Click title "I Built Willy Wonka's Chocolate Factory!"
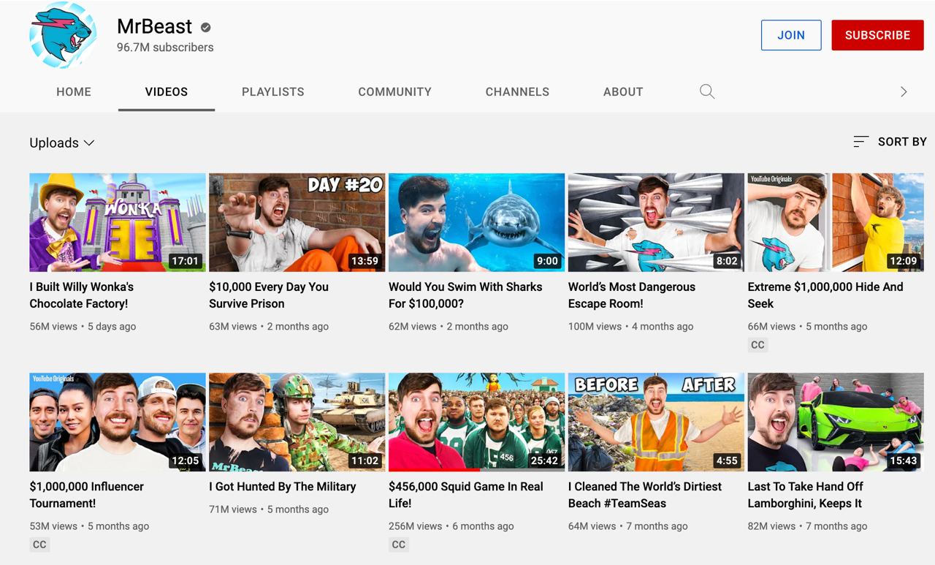Viewport: 935px width, 565px height. tap(82, 295)
